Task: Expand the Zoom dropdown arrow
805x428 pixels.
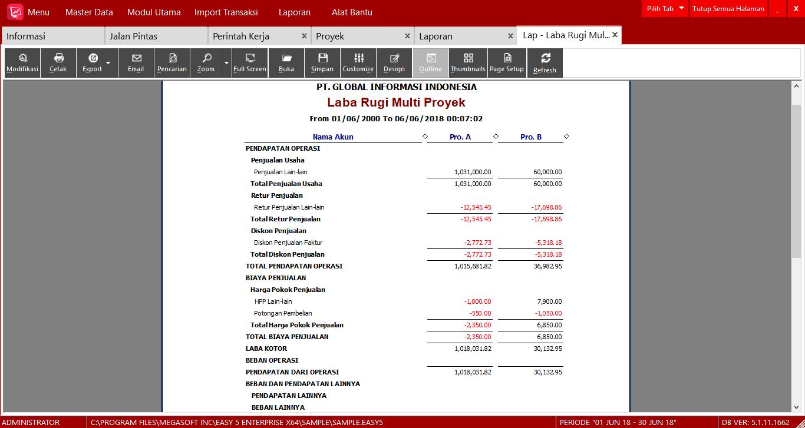Action: [x=226, y=62]
